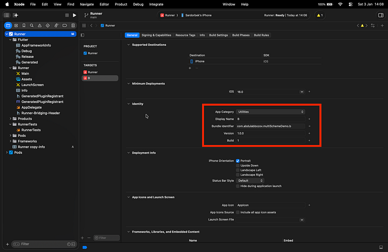
Task: Collapse the Flutter group
Action: [x=11, y=39]
